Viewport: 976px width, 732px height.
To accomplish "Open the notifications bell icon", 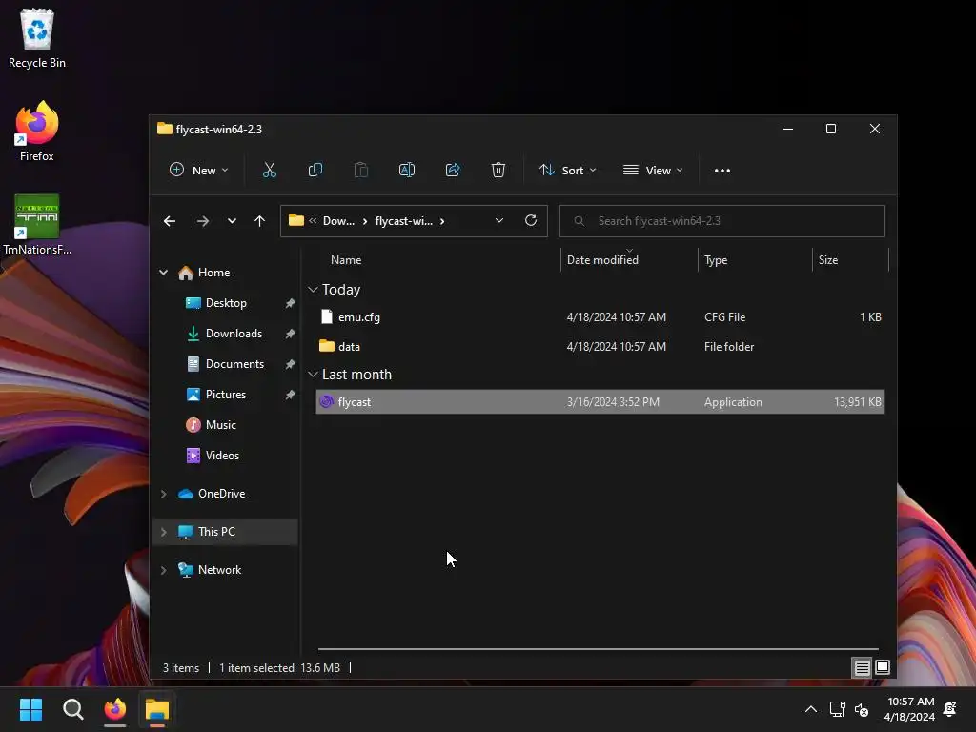I will pyautogui.click(x=950, y=709).
